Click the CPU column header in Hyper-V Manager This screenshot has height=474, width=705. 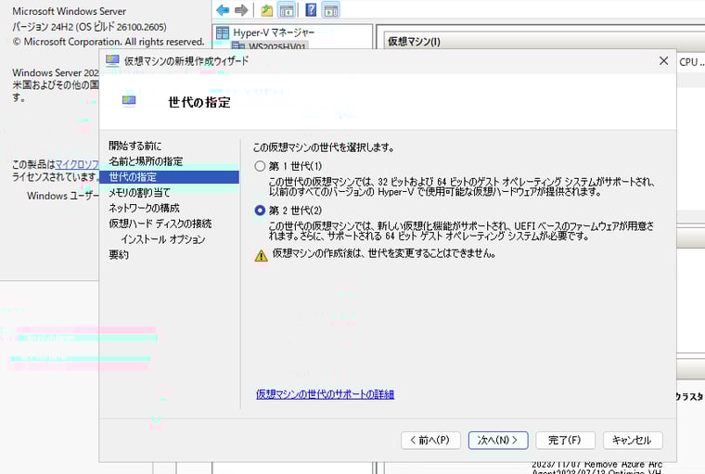pos(691,62)
